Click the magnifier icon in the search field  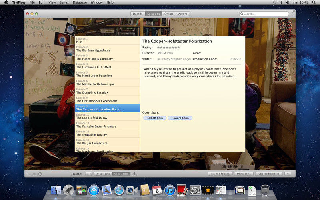(242, 14)
